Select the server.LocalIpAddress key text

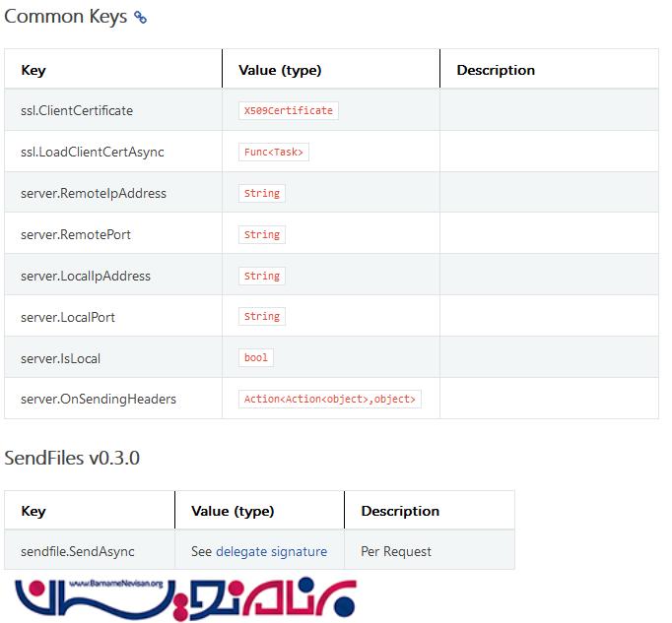[x=86, y=277]
